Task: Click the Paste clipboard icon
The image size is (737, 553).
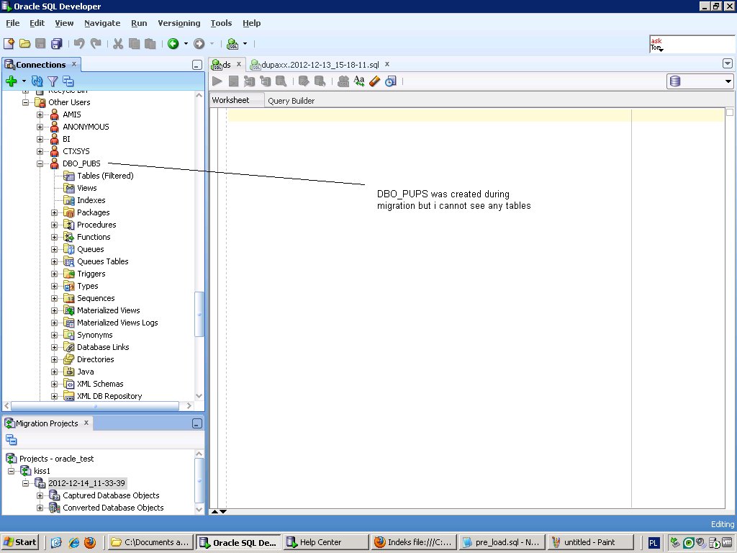Action: click(150, 44)
